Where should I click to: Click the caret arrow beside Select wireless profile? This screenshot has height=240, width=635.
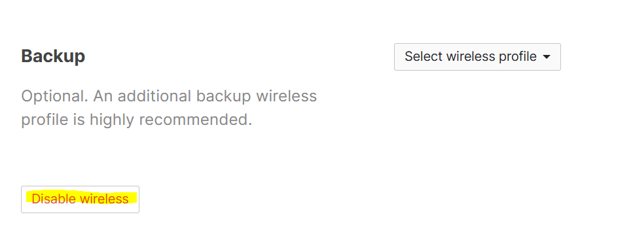(546, 57)
